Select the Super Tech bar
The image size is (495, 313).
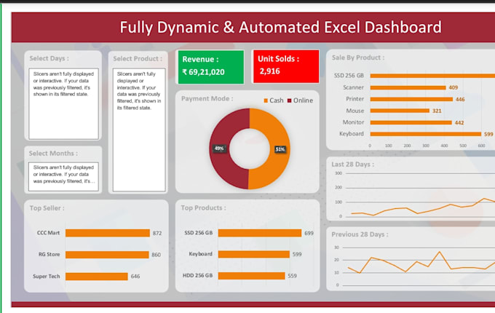click(97, 277)
